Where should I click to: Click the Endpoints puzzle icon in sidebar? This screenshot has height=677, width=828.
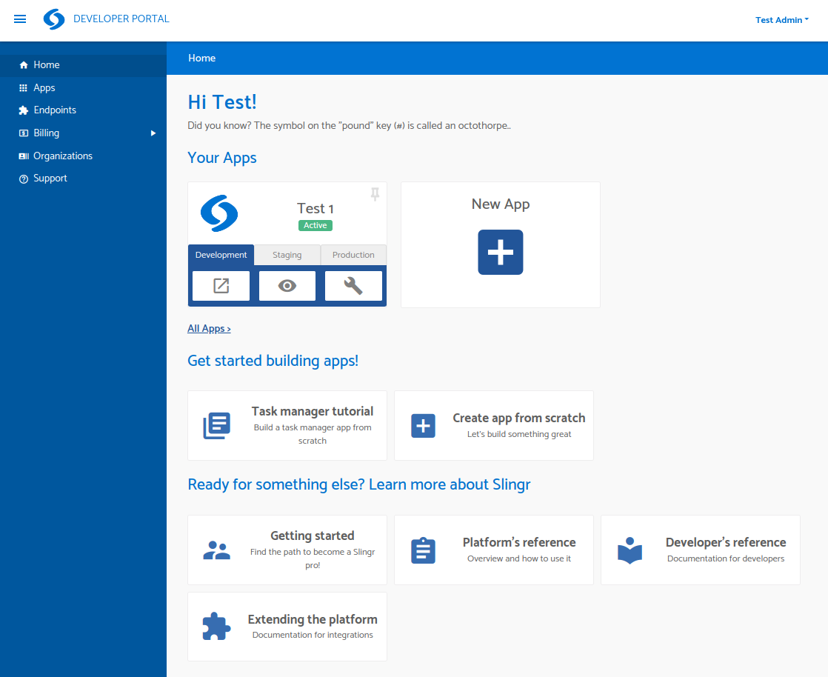tap(23, 110)
